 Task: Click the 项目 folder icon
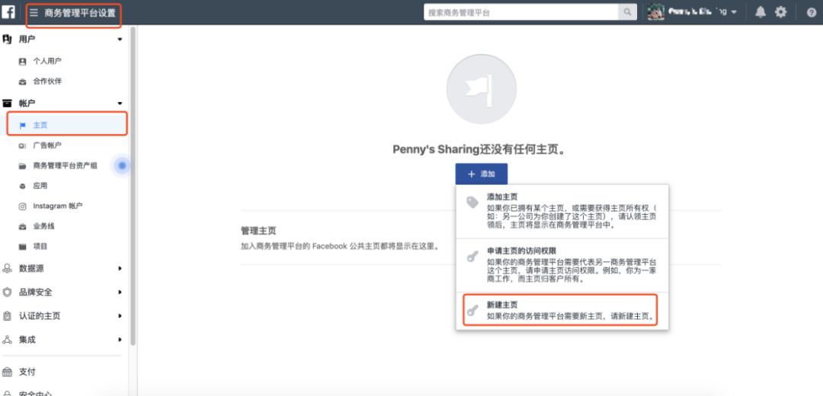[x=23, y=247]
